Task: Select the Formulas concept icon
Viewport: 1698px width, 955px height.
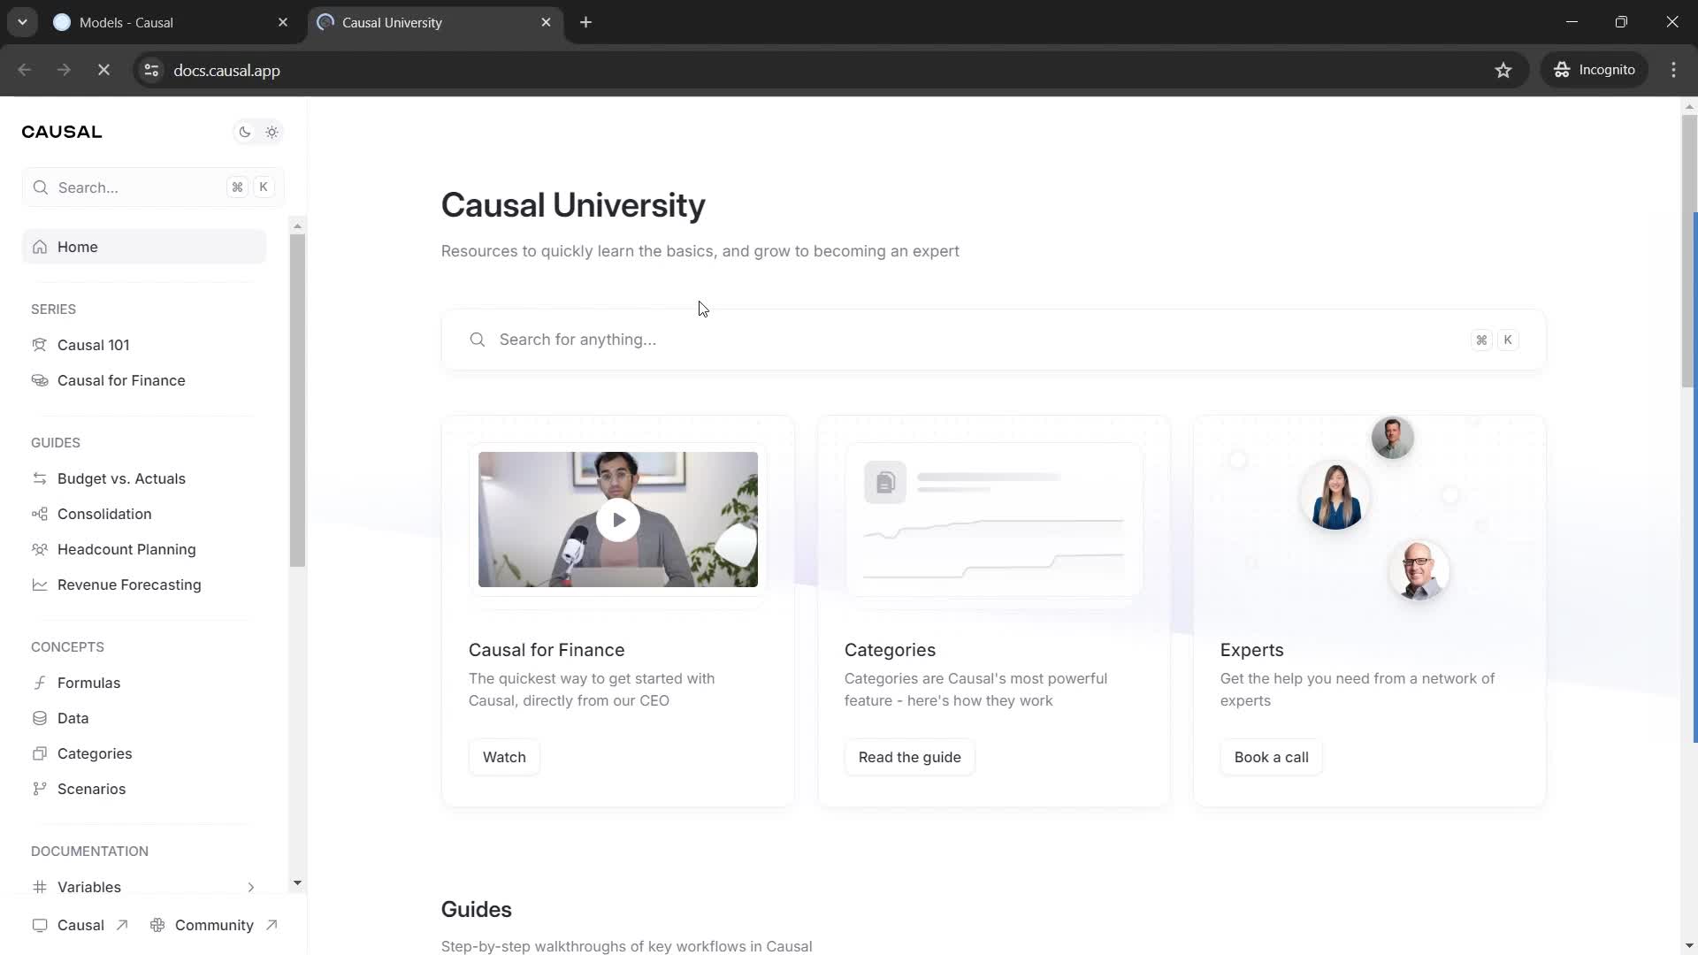Action: point(40,682)
